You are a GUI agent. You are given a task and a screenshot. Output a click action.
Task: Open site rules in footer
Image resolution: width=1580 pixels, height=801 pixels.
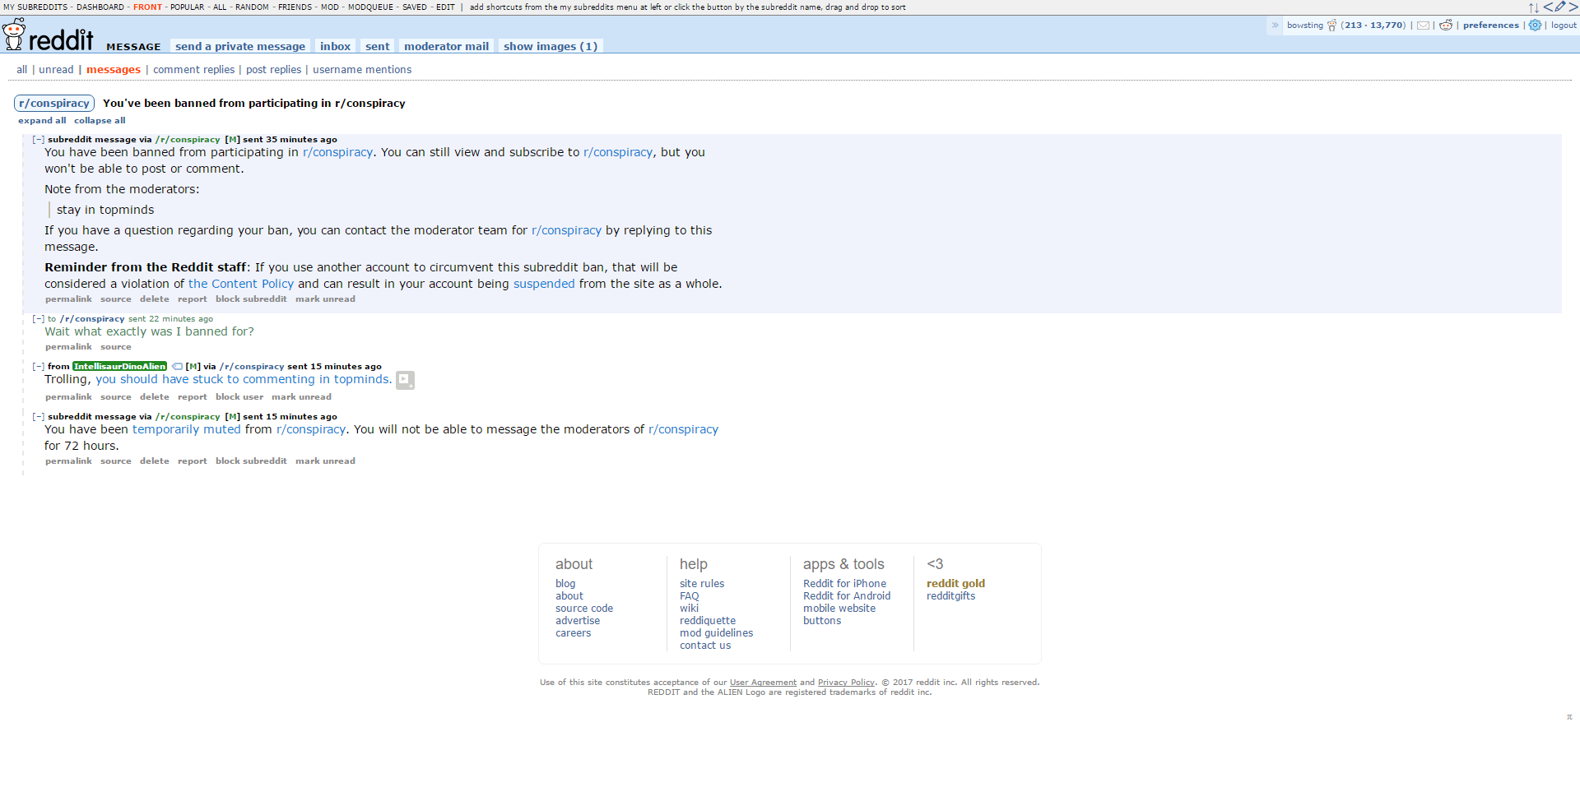coord(702,584)
